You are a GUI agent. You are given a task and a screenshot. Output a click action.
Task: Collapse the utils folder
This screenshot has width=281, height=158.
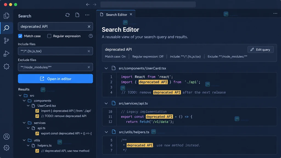pyautogui.click(x=24, y=140)
